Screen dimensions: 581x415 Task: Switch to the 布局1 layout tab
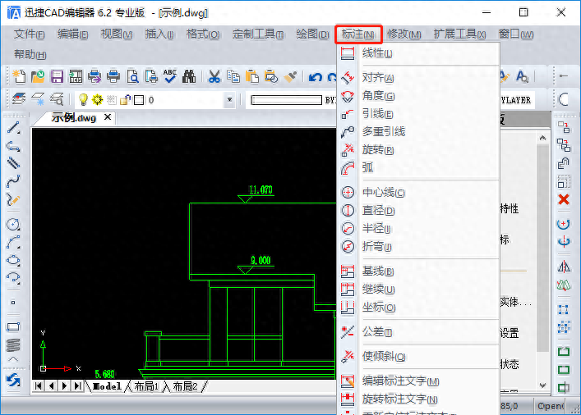[x=146, y=386]
